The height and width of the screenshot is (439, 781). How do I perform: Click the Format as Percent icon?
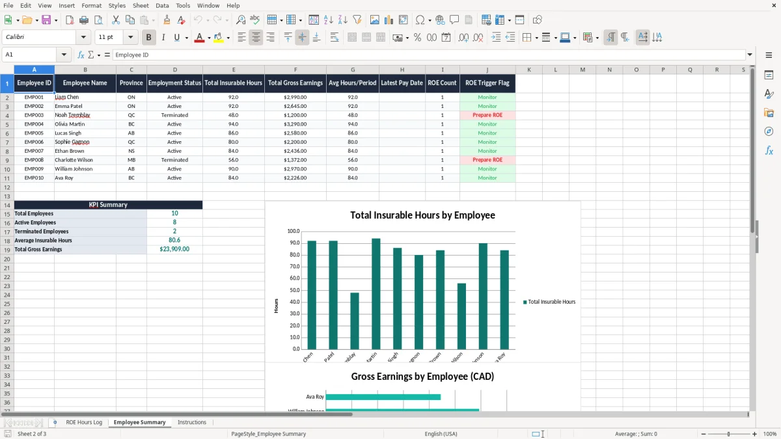click(x=417, y=38)
